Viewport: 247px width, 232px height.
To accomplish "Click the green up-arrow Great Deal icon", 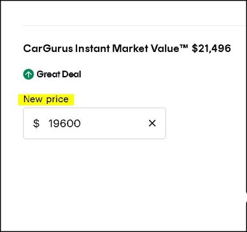I will (x=29, y=74).
